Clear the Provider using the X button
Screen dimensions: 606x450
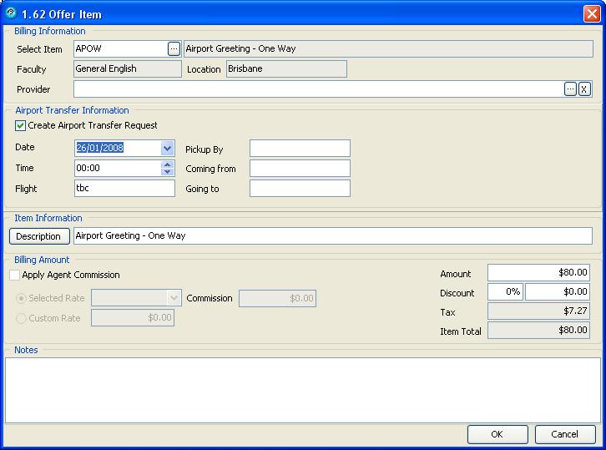coord(584,89)
